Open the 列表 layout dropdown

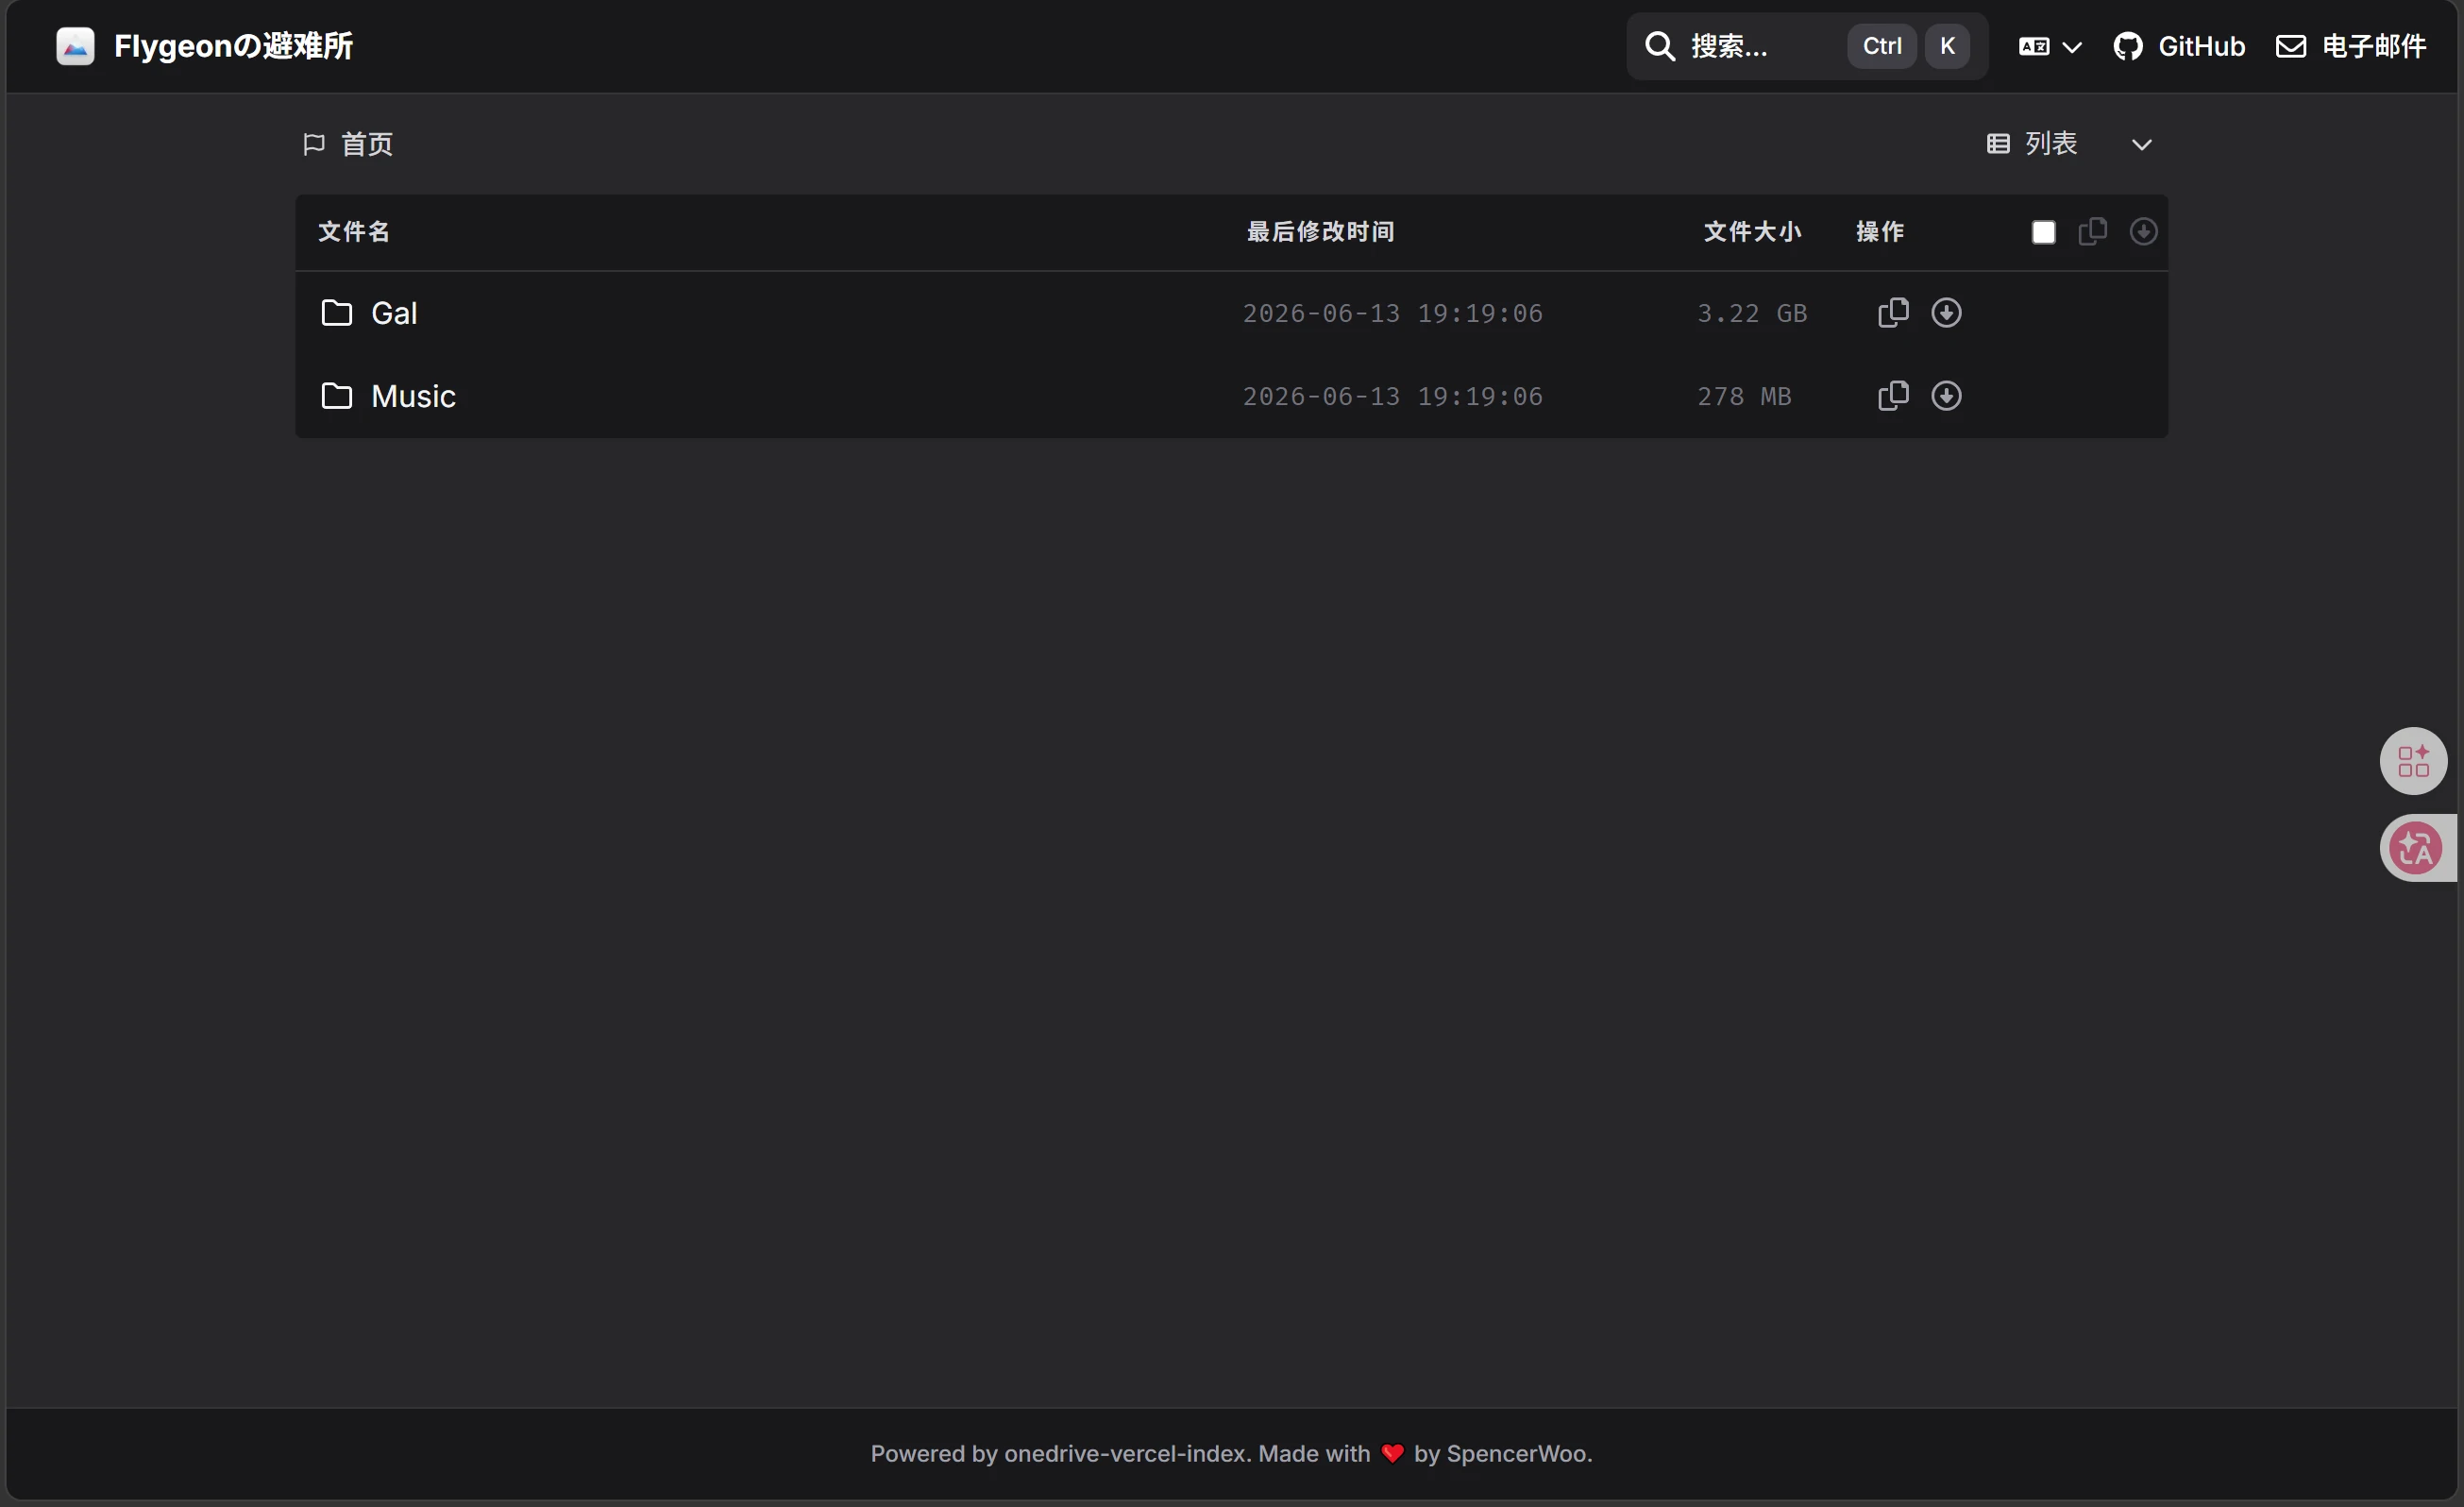2068,144
